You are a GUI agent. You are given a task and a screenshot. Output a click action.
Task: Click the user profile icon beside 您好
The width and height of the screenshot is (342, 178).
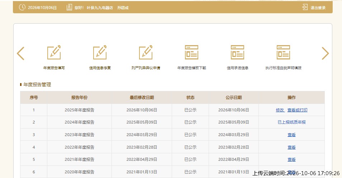click(x=69, y=8)
